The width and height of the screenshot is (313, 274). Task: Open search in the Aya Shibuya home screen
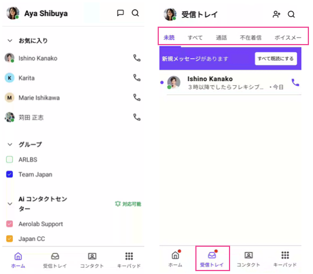[x=135, y=13]
